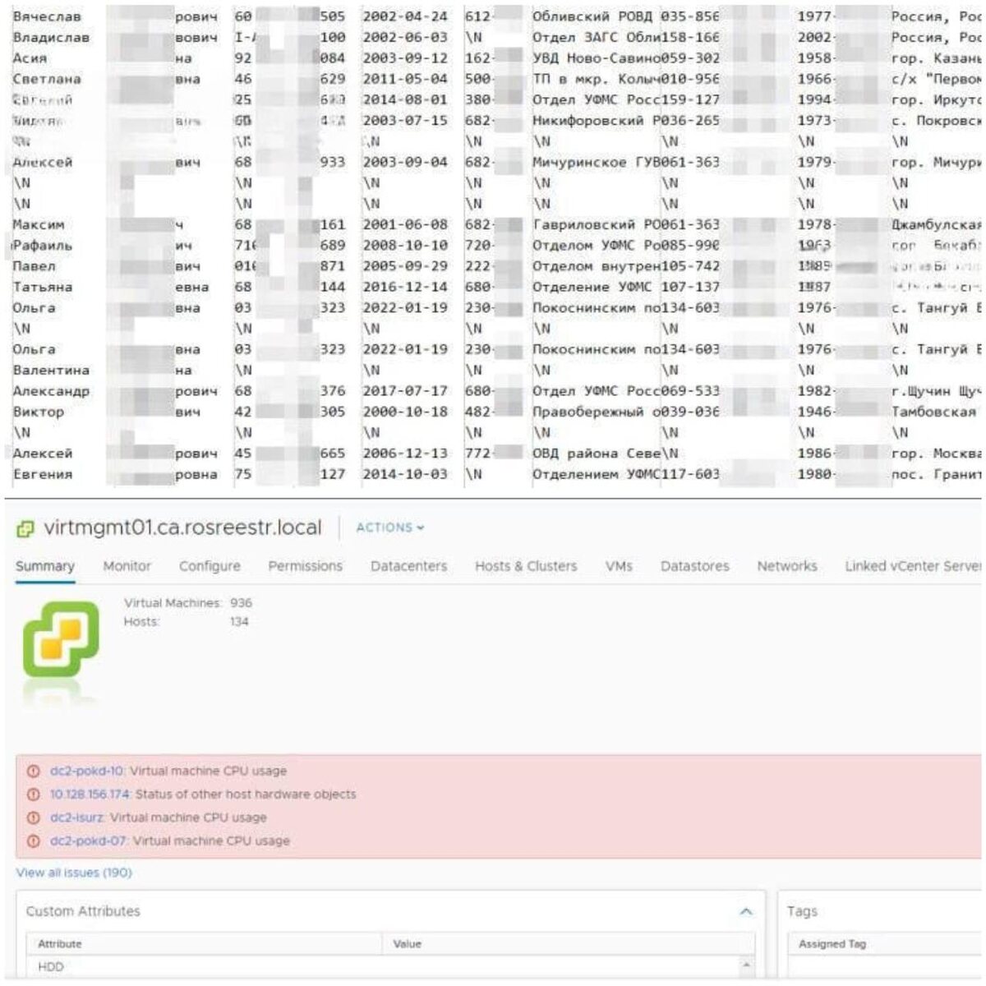Open the Networks tab
986x986 pixels.
[x=787, y=566]
